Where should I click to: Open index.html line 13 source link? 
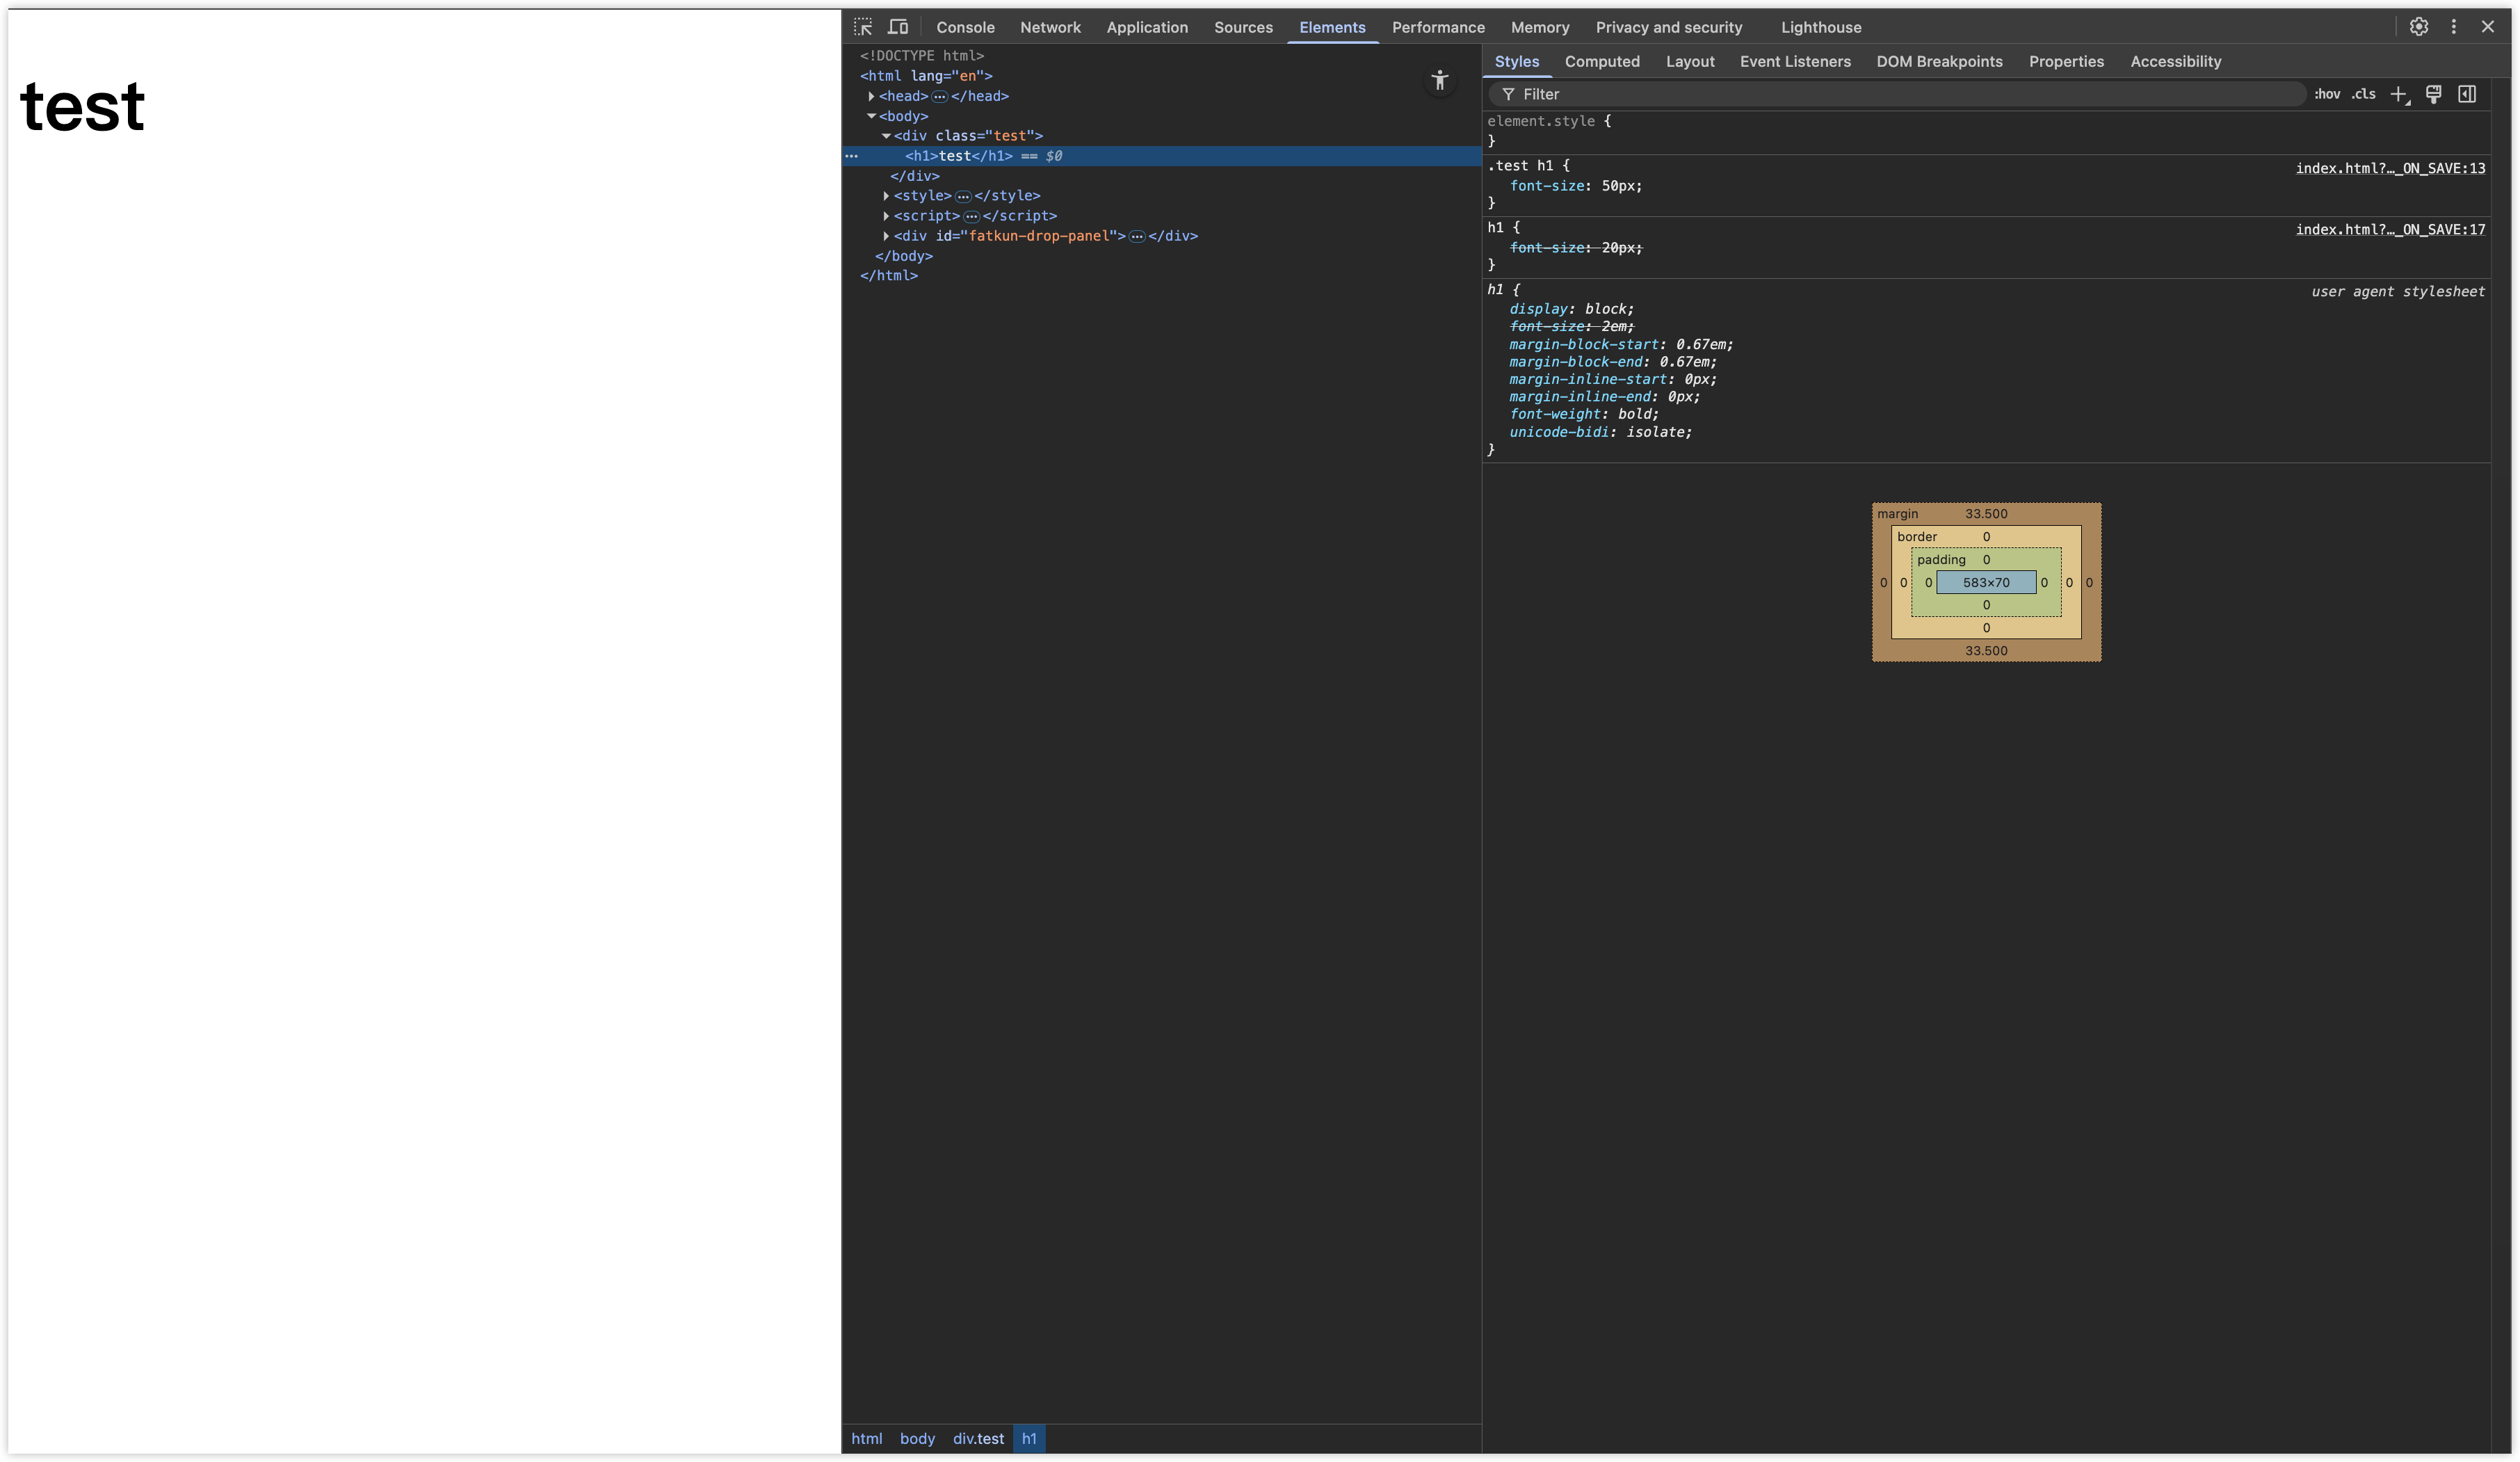coord(2389,168)
